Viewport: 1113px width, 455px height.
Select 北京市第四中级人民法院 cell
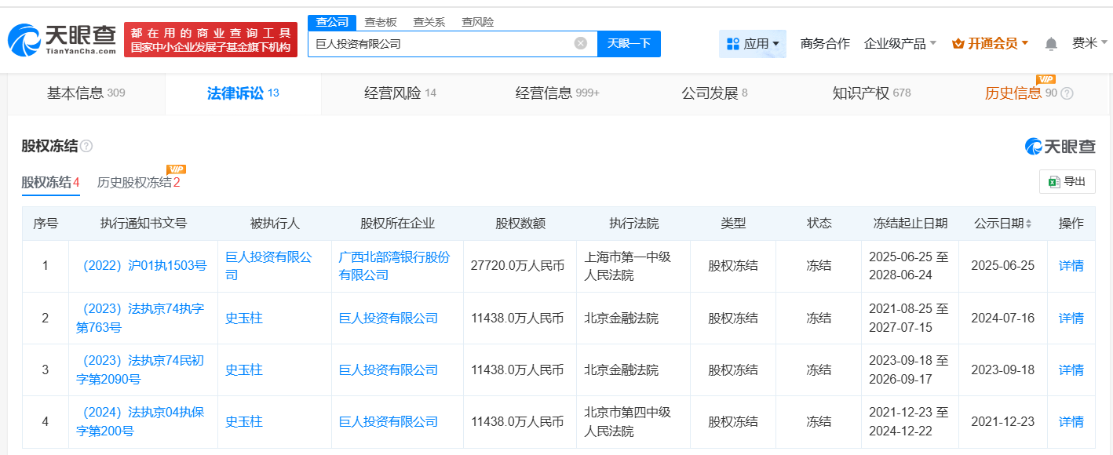(x=633, y=421)
